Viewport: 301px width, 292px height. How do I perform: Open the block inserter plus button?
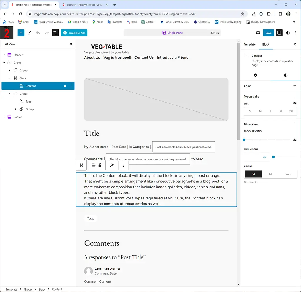click(21, 33)
